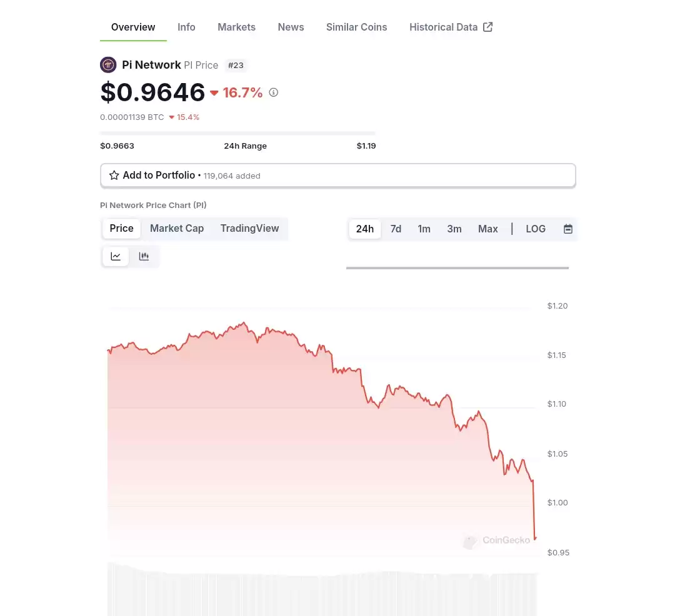Image resolution: width=675 pixels, height=616 pixels.
Task: Switch to candlestick chart icon
Action: click(x=144, y=256)
